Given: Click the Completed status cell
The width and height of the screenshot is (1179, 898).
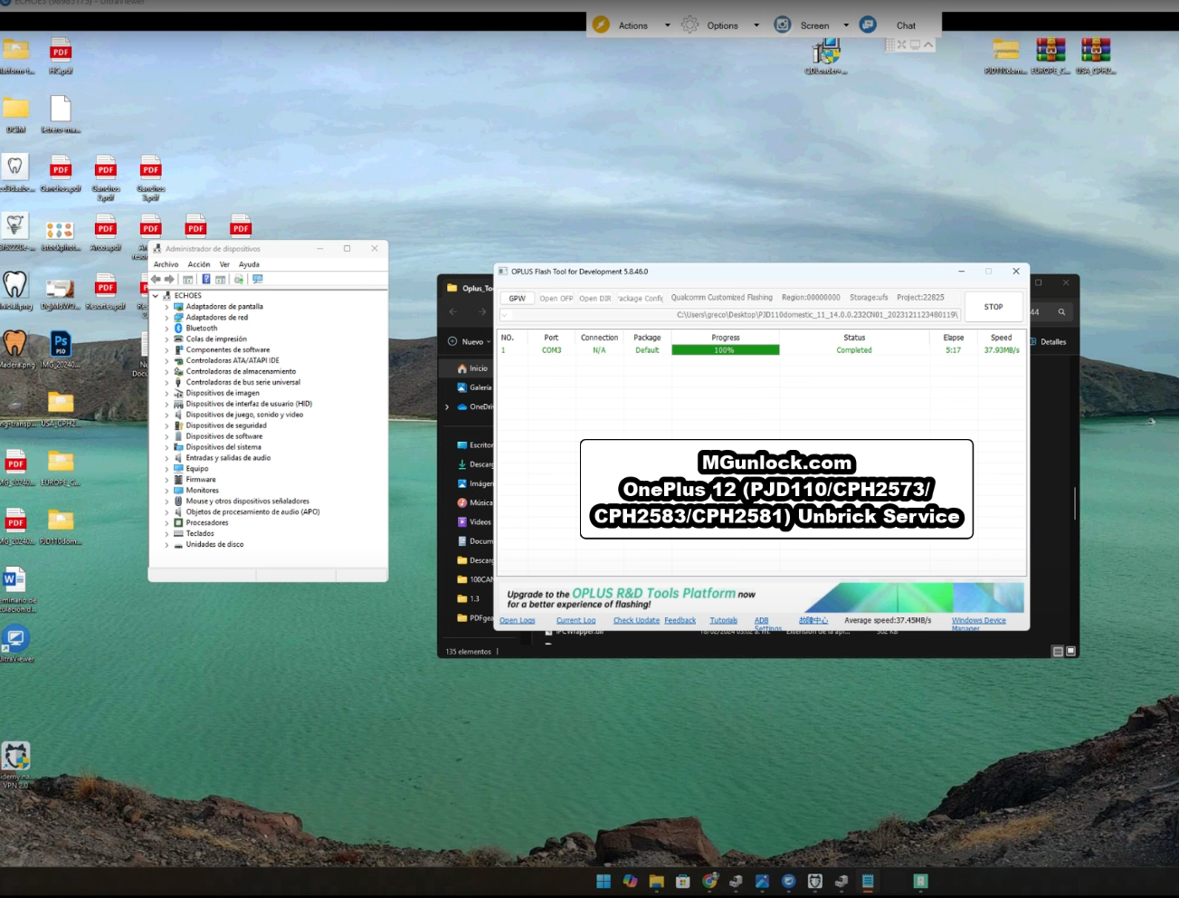Looking at the screenshot, I should [x=854, y=350].
